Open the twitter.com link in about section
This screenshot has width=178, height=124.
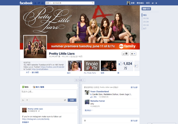52,67
